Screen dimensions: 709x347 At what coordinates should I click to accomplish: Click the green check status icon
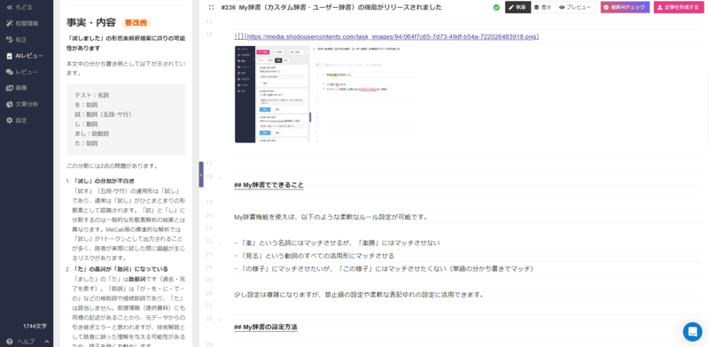496,7
